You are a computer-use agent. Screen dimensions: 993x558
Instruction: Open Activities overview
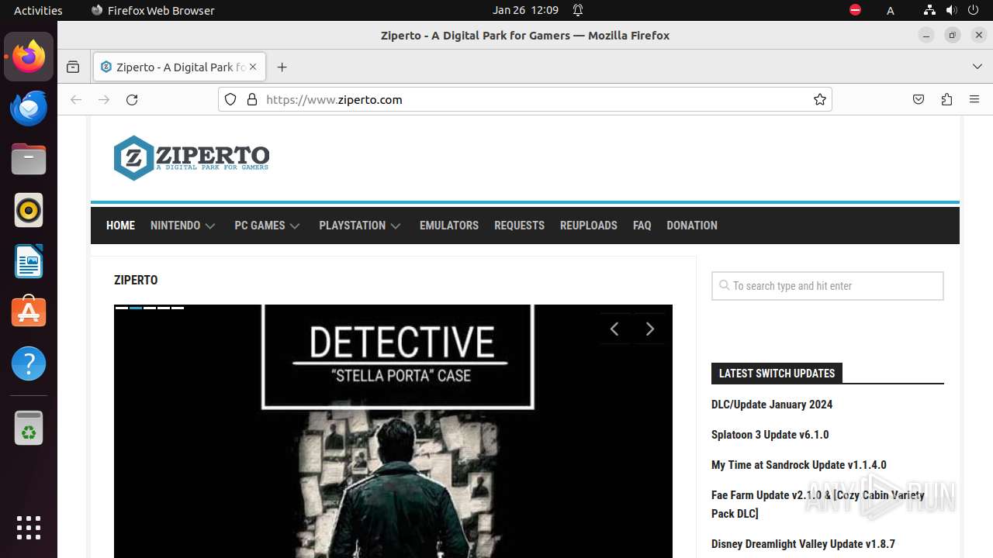tap(38, 10)
